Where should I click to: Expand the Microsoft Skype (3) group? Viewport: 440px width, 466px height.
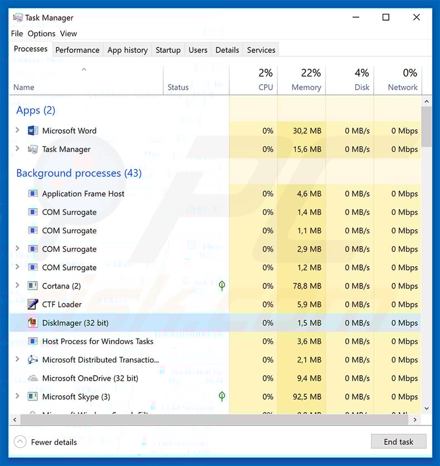pos(17,396)
